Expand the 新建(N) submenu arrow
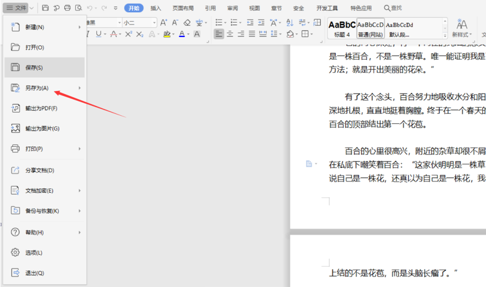This screenshot has height=287, width=486. coord(80,27)
